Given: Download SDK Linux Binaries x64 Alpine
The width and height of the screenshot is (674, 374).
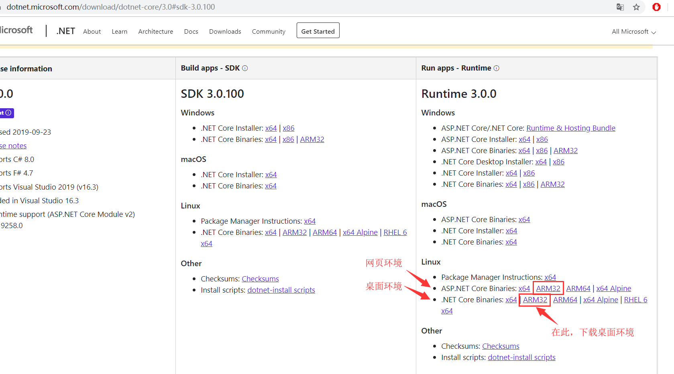Looking at the screenshot, I should [360, 232].
